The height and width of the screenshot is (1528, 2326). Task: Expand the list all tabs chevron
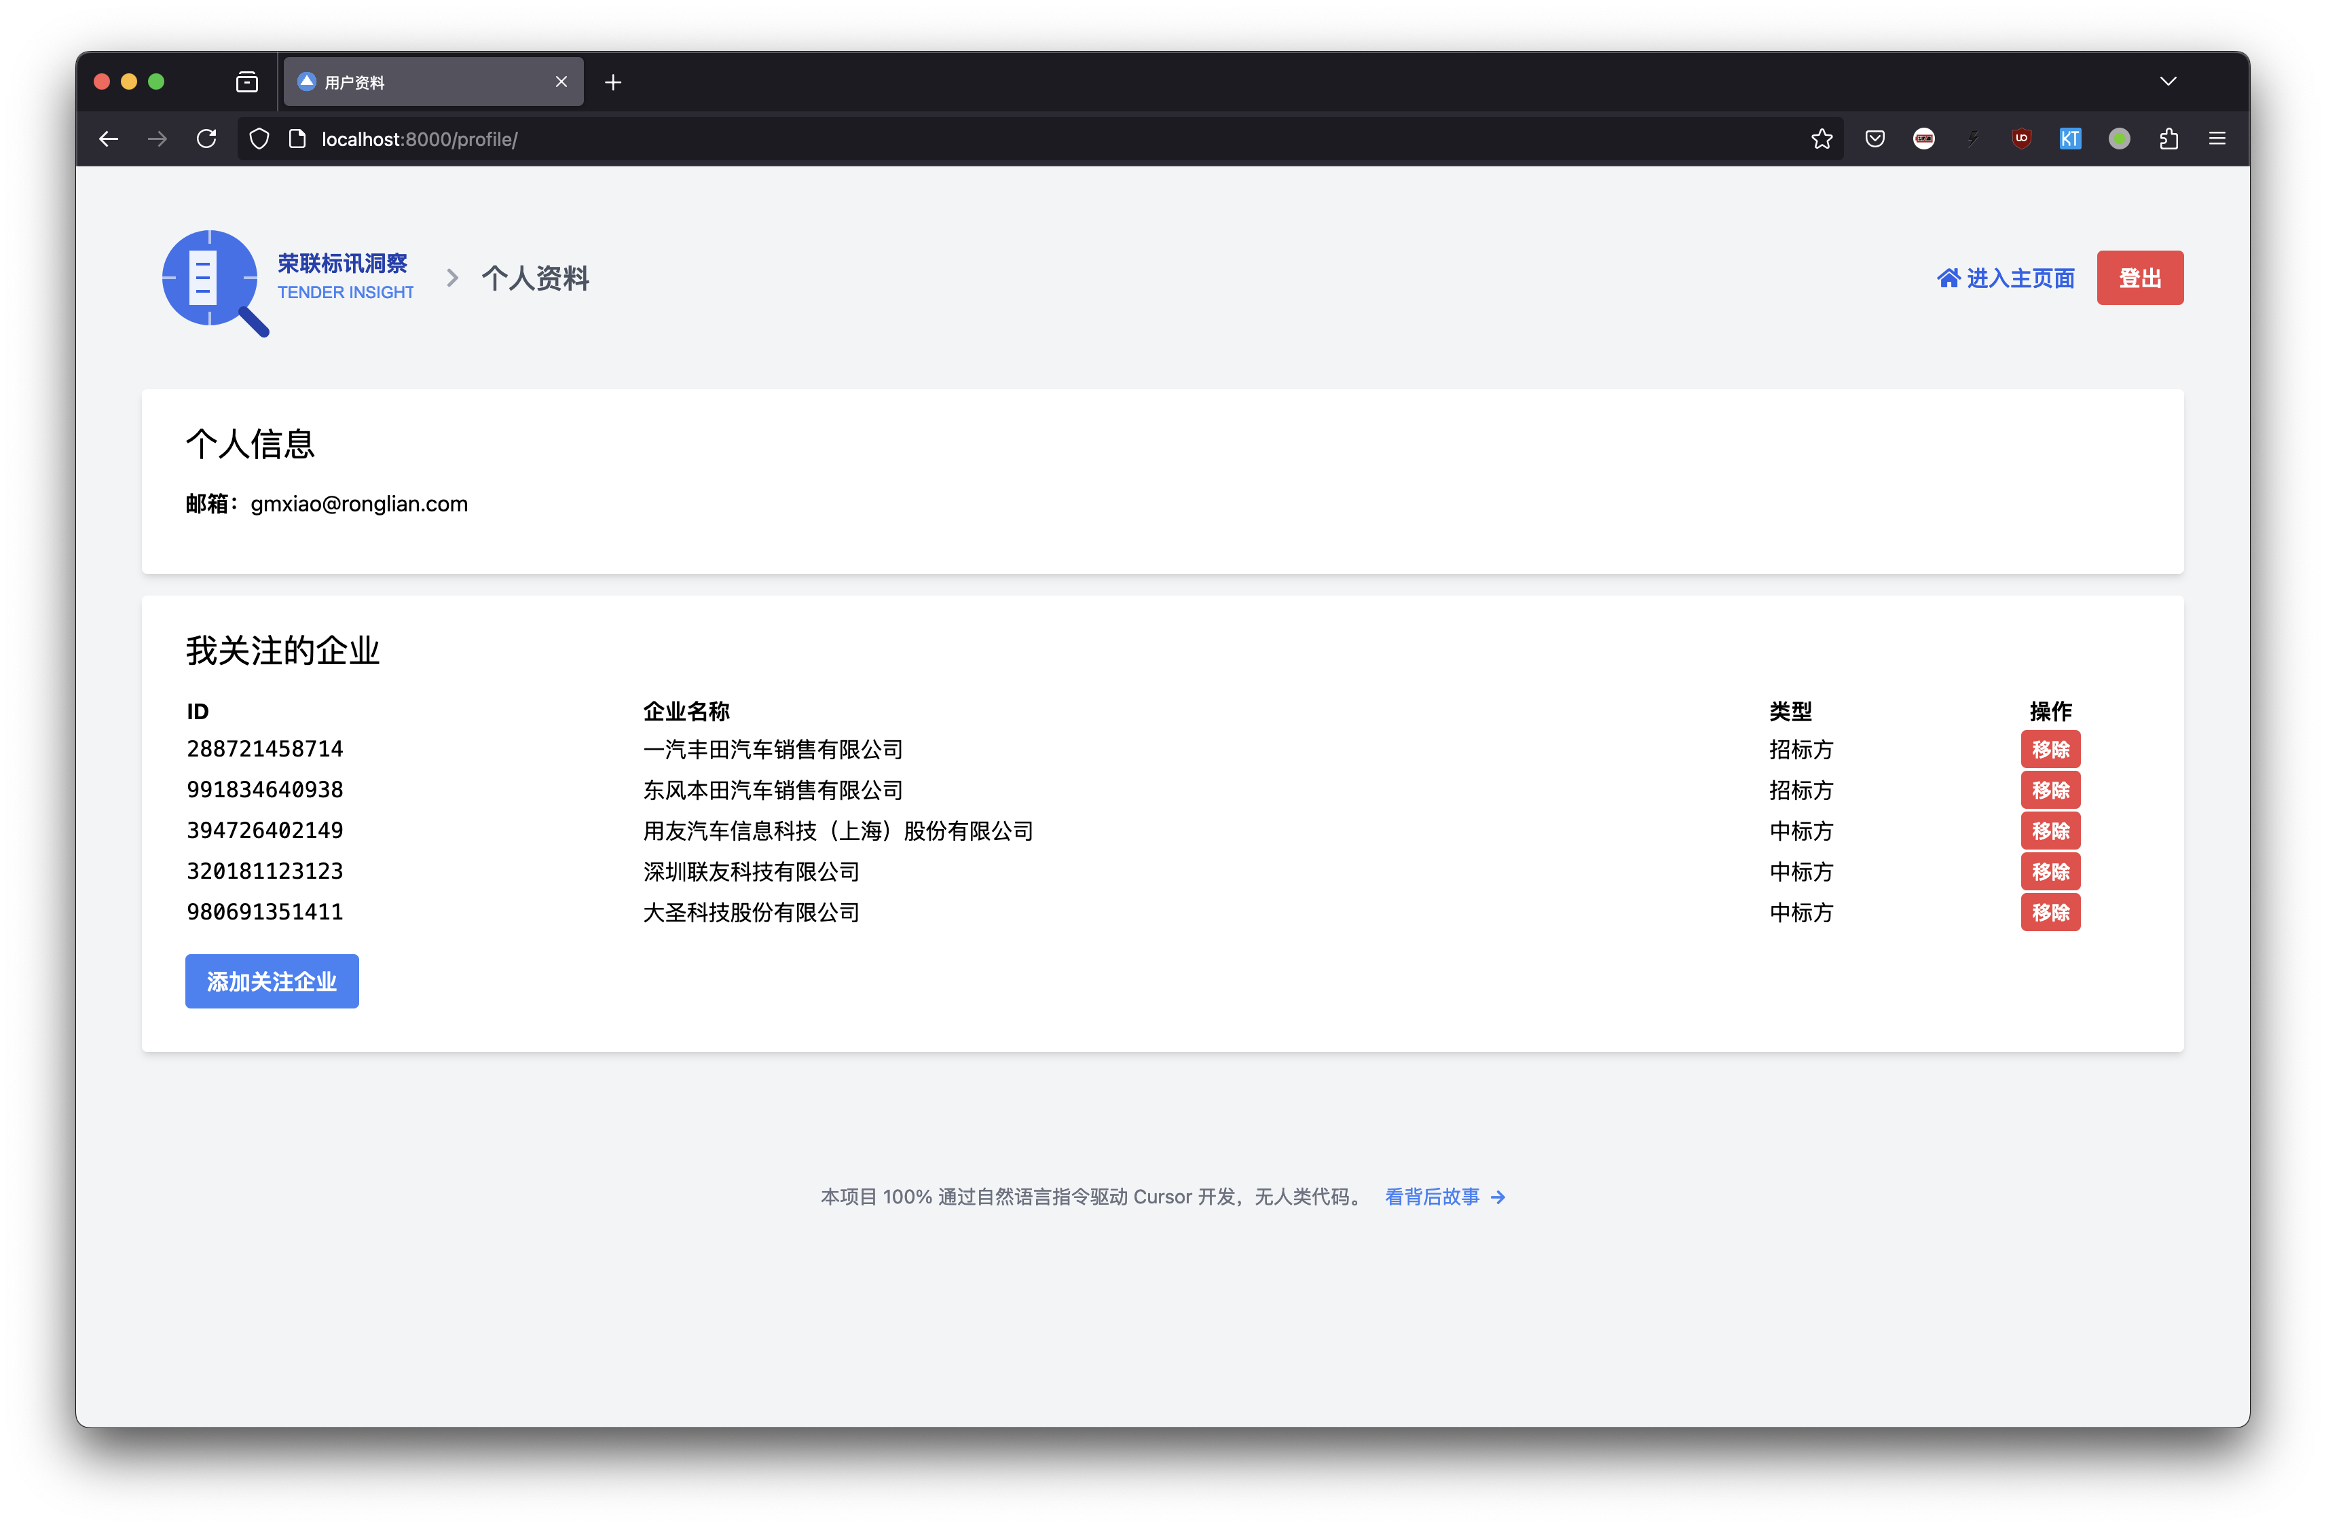2168,81
